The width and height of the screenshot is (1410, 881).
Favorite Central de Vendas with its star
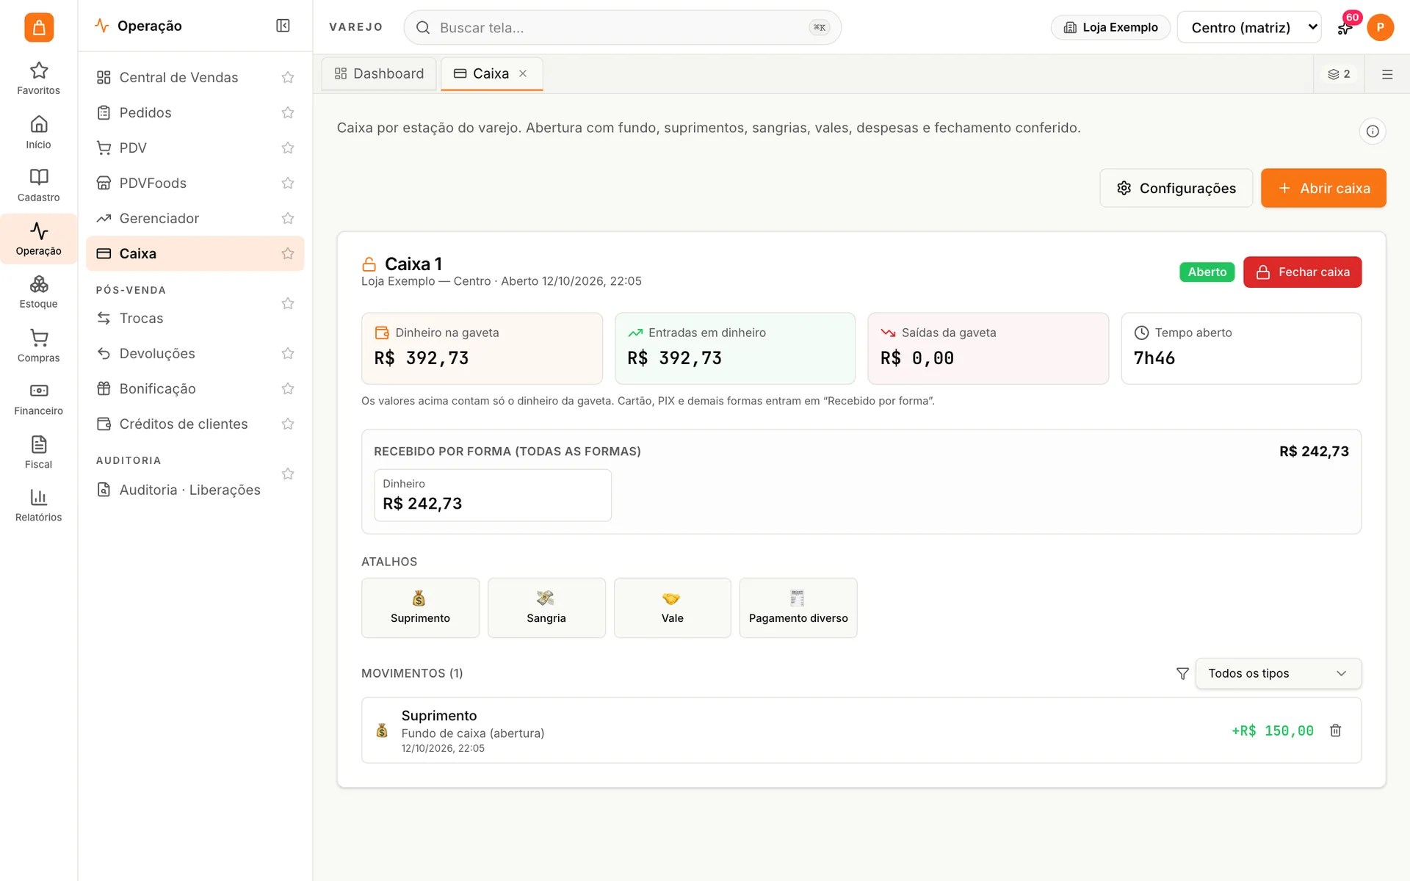click(x=288, y=77)
